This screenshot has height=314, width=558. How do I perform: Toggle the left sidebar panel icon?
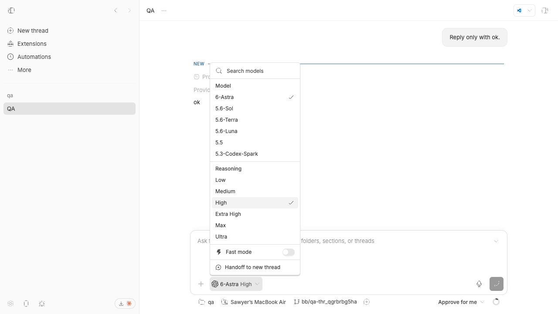tap(11, 10)
